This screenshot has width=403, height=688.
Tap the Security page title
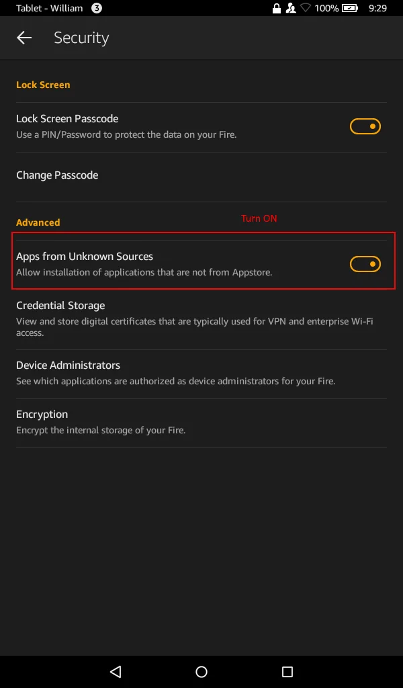[81, 38]
